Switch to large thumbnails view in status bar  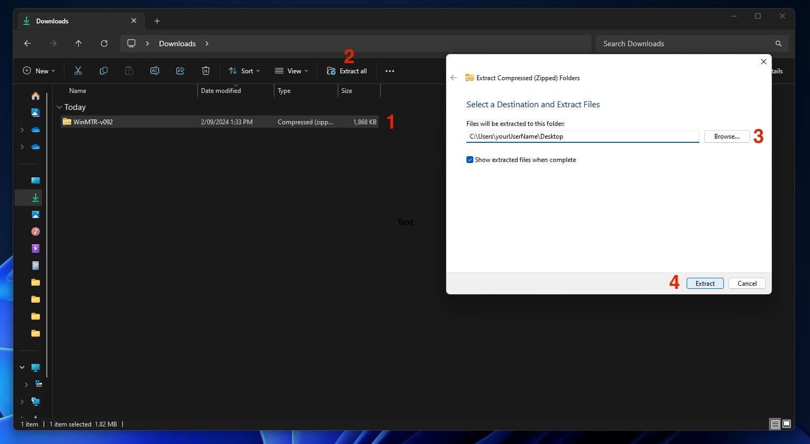click(787, 424)
